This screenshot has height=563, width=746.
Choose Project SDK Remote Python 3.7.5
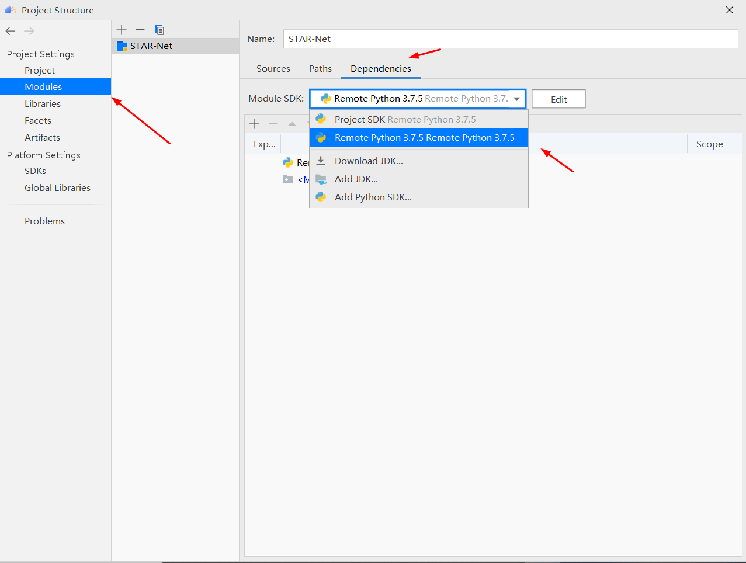[x=419, y=119]
